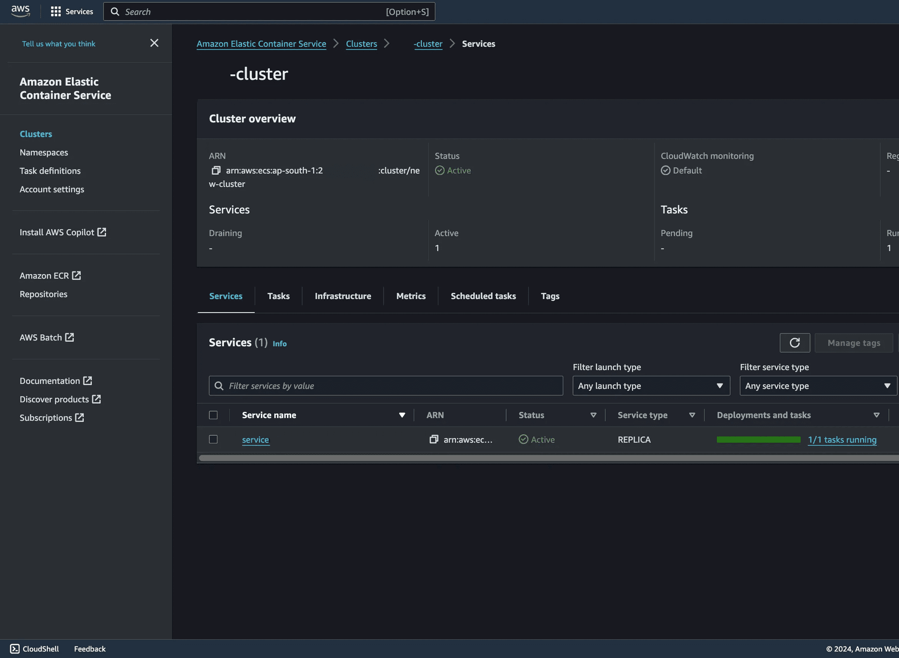Click the Filter services by value field

[386, 386]
